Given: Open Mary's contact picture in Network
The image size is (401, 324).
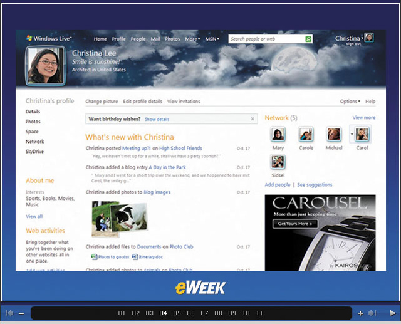Looking at the screenshot, I should pos(278,134).
